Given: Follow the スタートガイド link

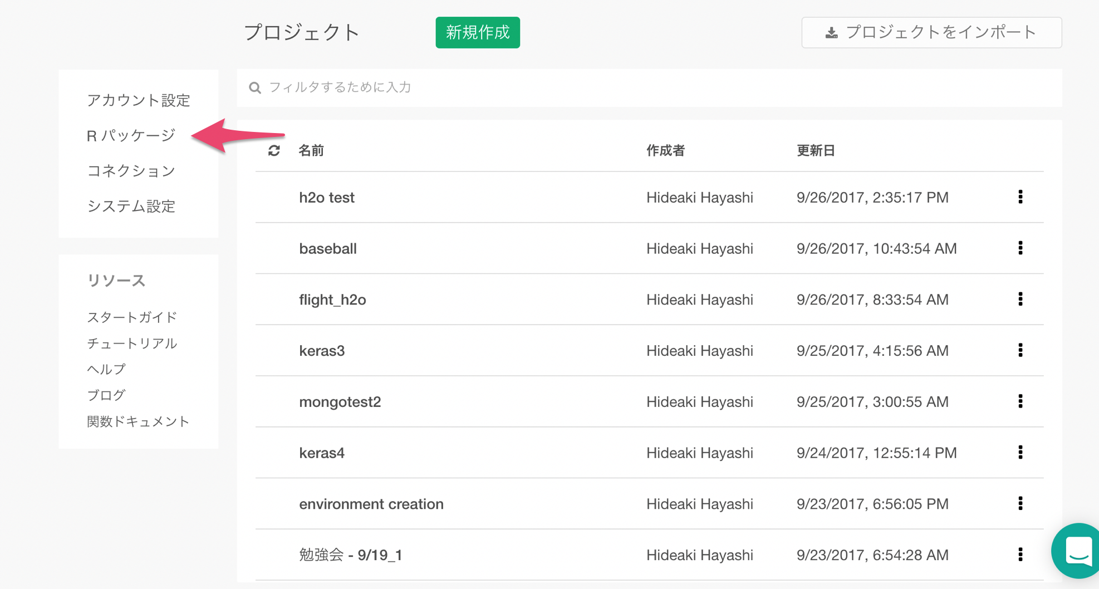Looking at the screenshot, I should point(132,317).
